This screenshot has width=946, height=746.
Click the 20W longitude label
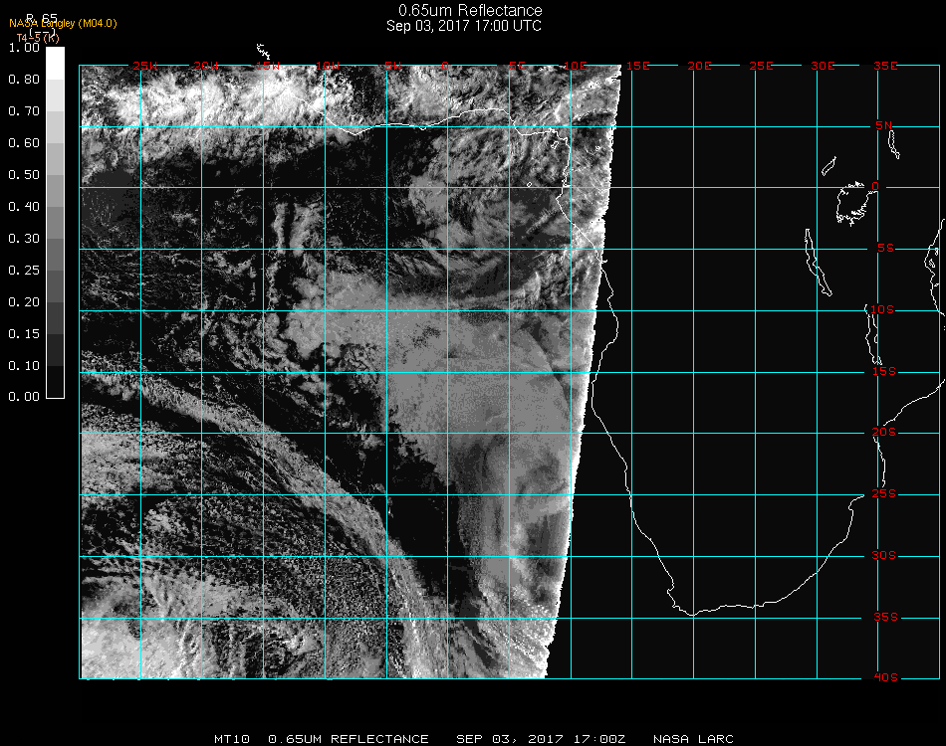point(206,66)
